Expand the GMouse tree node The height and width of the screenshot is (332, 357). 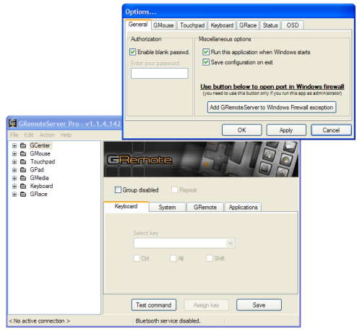[14, 153]
